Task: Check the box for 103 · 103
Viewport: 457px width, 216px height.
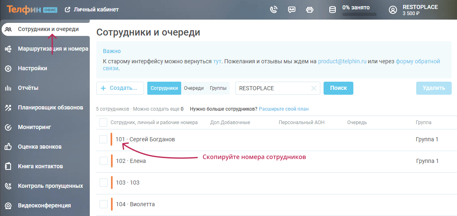Action: tap(104, 183)
